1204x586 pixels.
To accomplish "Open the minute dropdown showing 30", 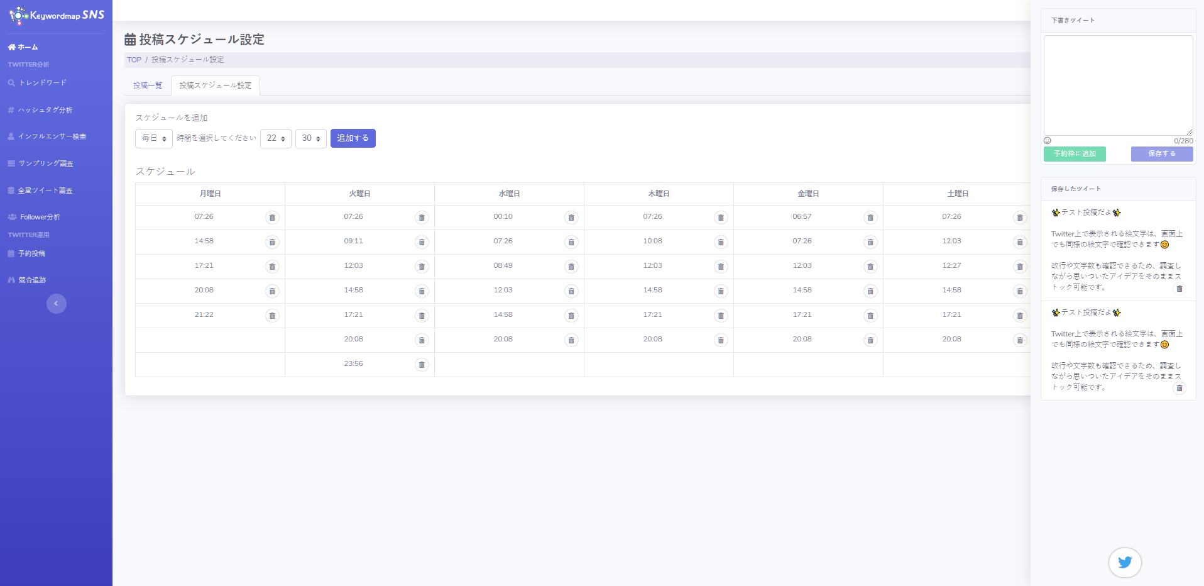I will click(311, 138).
